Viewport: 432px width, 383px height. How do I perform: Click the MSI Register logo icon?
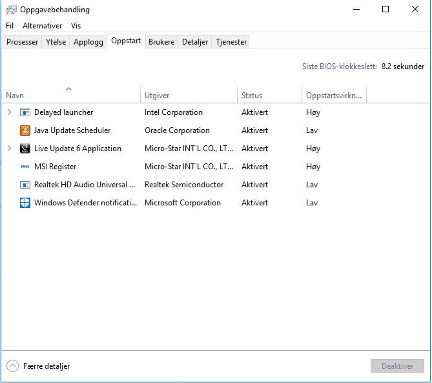pyautogui.click(x=25, y=167)
